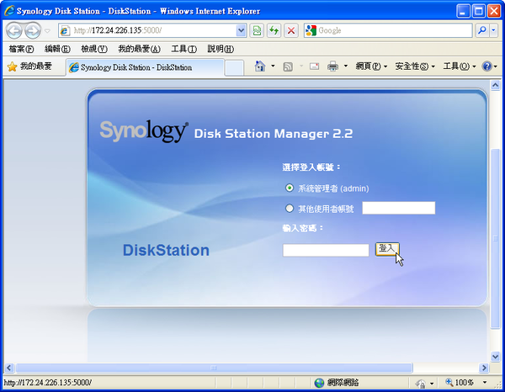The image size is (505, 392).
Task: Maximize the Internet Explorer window
Action: click(479, 11)
